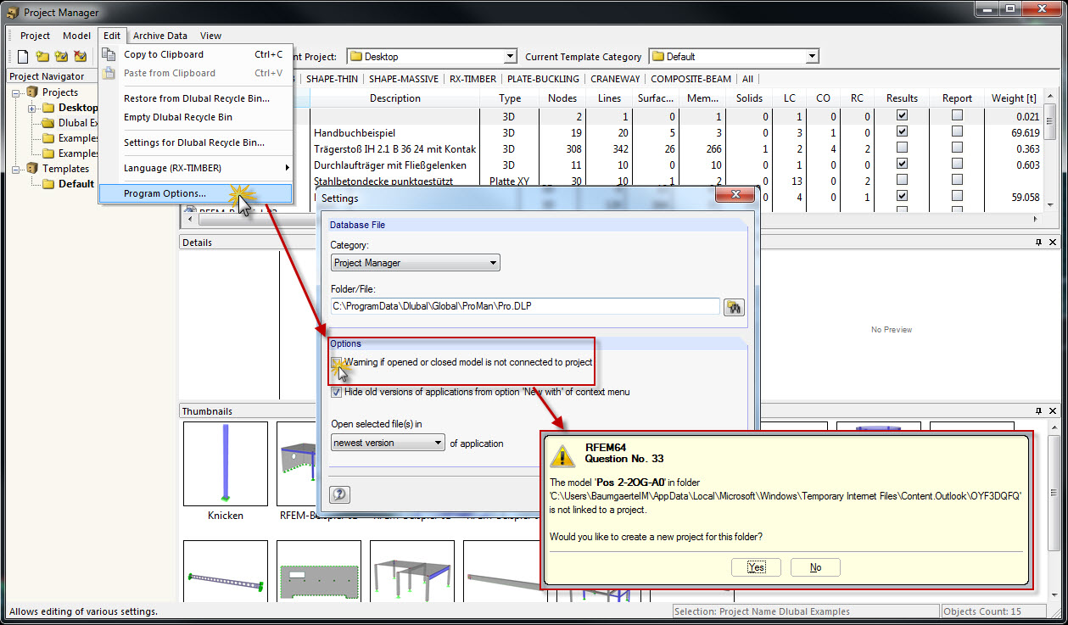Click the pin icon of Details panel
This screenshot has height=625, width=1068.
(x=1038, y=243)
